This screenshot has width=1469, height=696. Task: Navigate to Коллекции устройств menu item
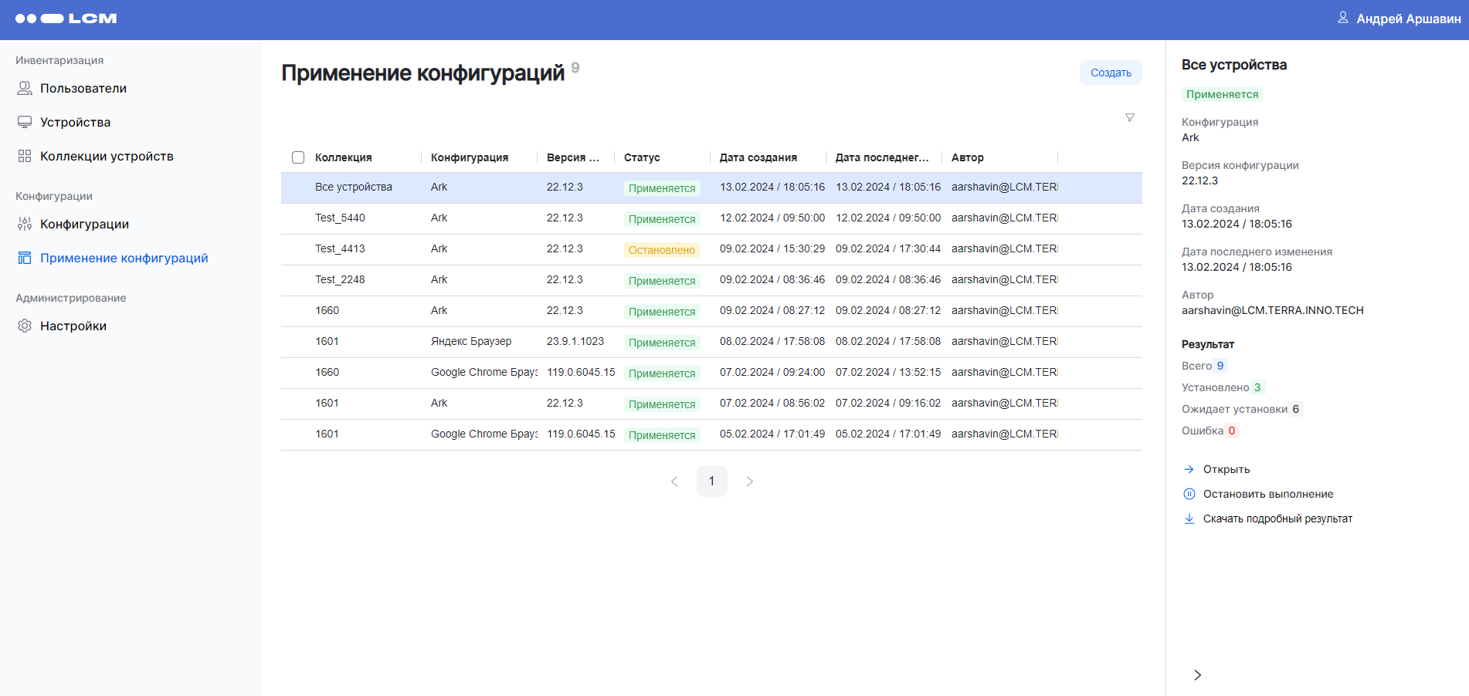(107, 157)
